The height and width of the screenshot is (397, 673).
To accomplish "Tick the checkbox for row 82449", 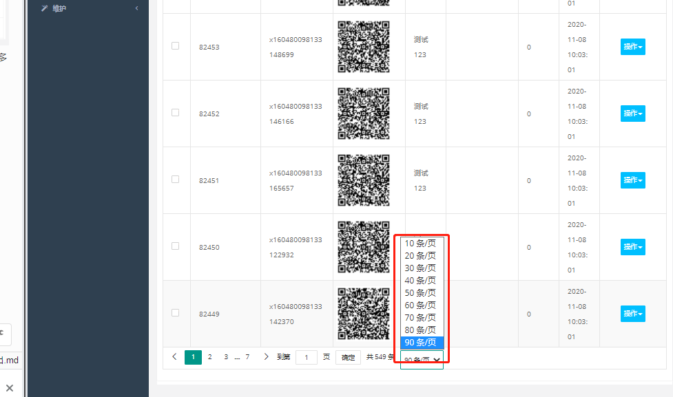I will point(175,313).
